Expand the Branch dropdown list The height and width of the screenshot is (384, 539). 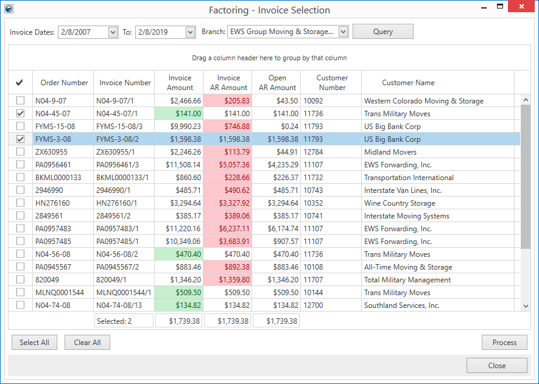tap(343, 32)
